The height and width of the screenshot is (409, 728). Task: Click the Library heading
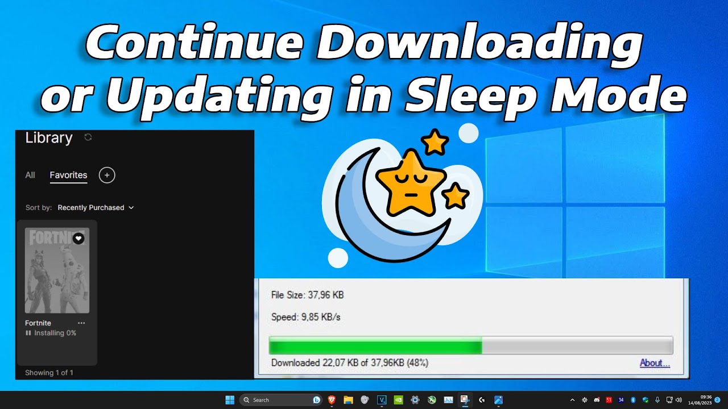click(x=49, y=137)
